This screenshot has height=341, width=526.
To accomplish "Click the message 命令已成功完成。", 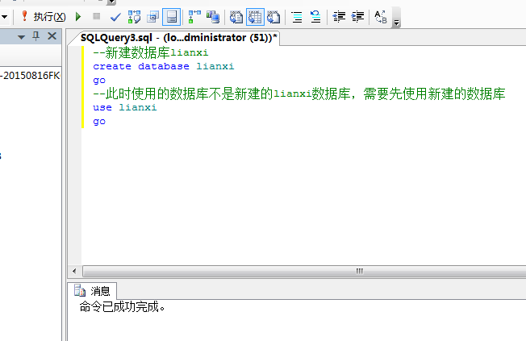I will tap(123, 307).
